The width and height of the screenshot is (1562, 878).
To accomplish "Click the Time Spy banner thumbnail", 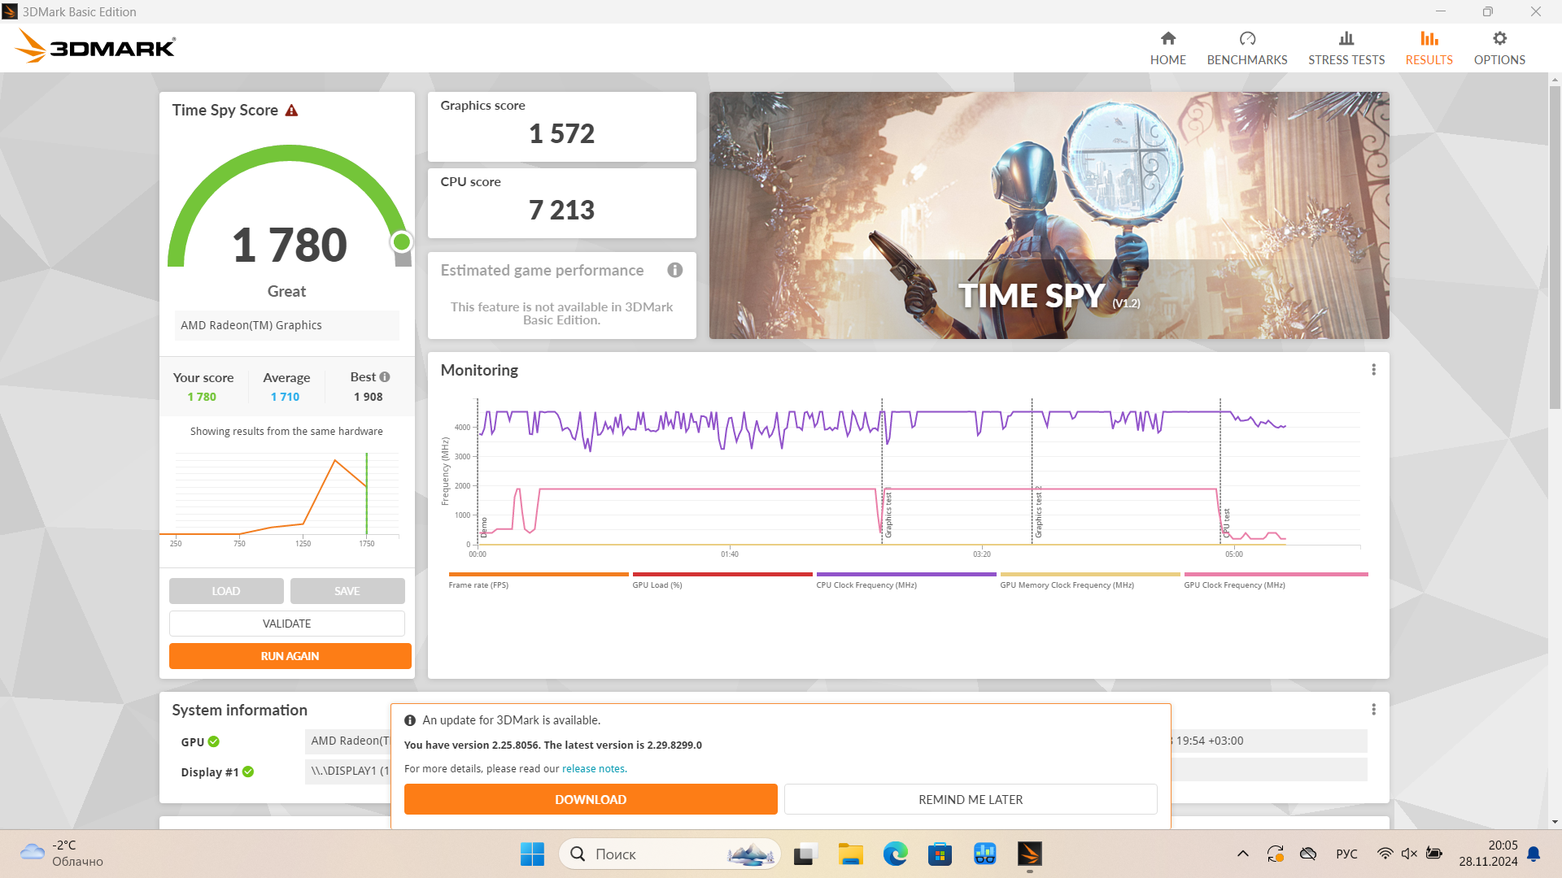I will (1048, 215).
